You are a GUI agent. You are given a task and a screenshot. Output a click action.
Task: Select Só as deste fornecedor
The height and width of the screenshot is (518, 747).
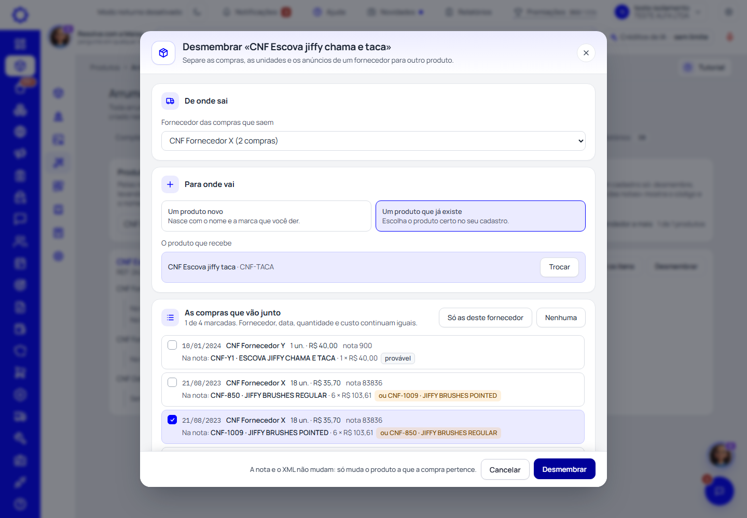pyautogui.click(x=486, y=318)
